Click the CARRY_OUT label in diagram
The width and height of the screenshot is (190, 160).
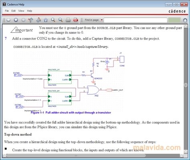click(x=117, y=90)
